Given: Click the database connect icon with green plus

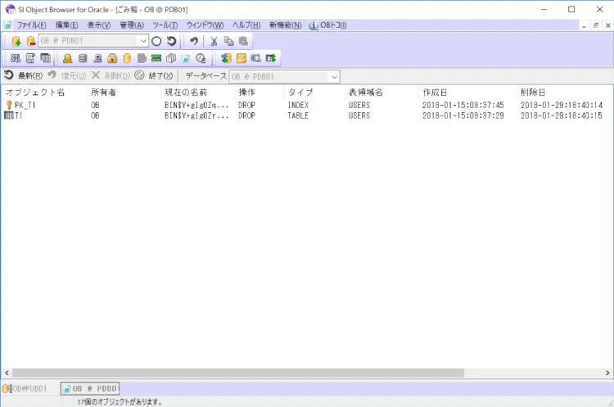Looking at the screenshot, I should point(16,41).
